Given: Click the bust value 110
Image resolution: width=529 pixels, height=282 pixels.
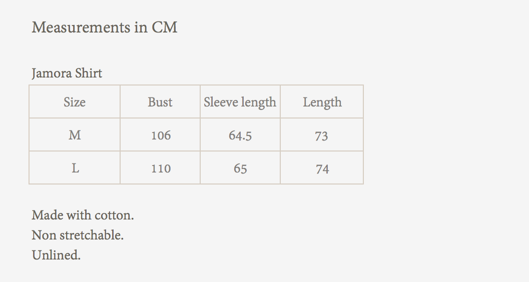Looking at the screenshot, I should pyautogui.click(x=161, y=168).
